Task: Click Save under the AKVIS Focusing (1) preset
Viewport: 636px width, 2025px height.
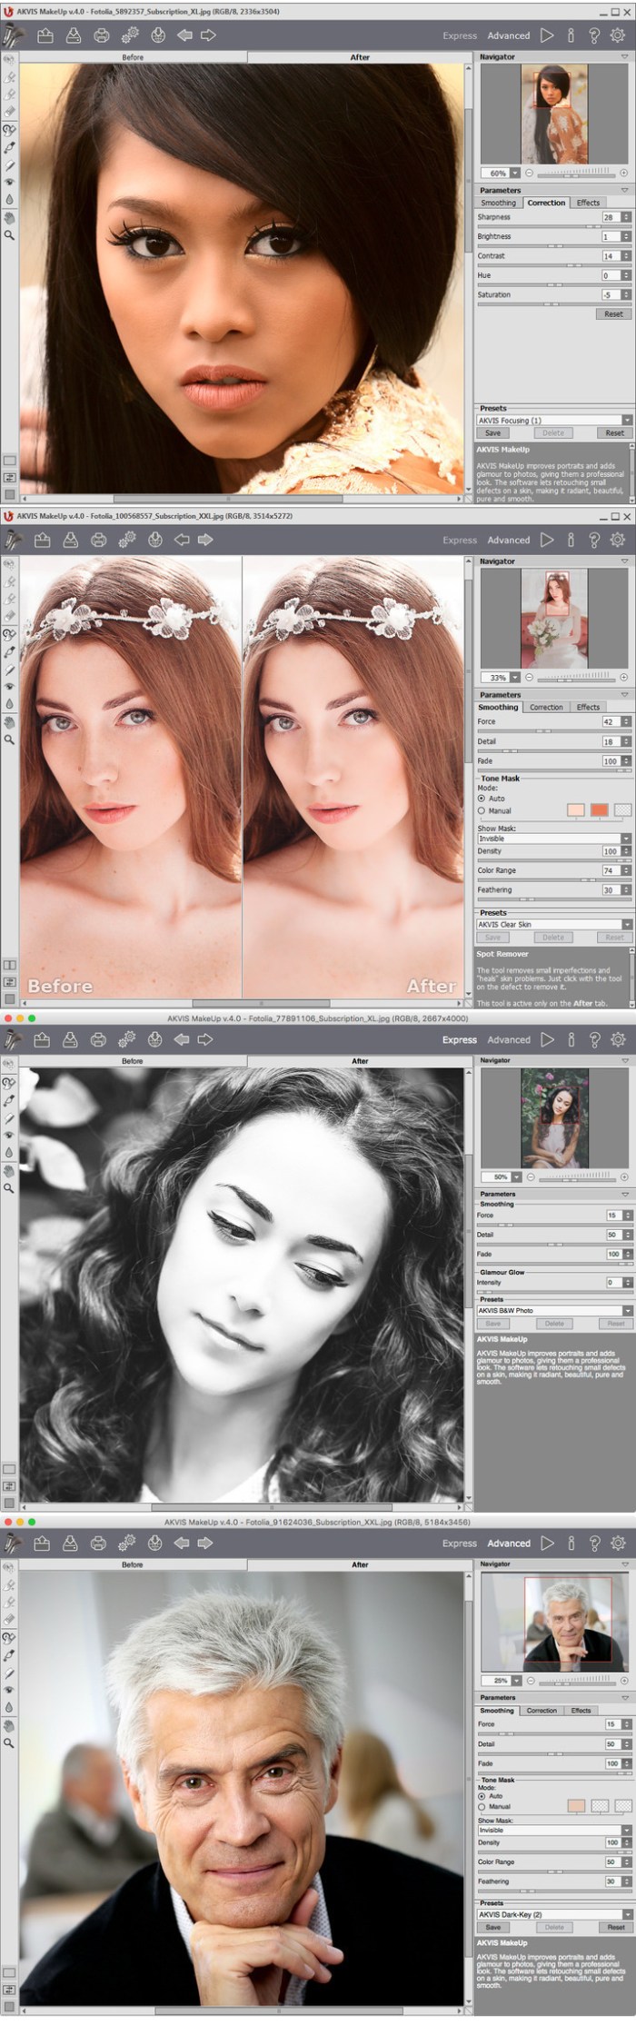Action: click(492, 432)
